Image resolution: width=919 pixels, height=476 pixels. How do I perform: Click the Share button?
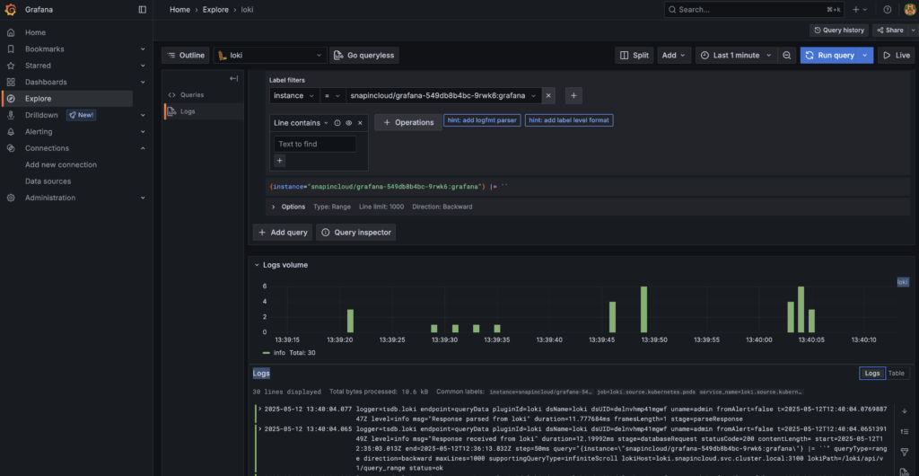point(889,30)
